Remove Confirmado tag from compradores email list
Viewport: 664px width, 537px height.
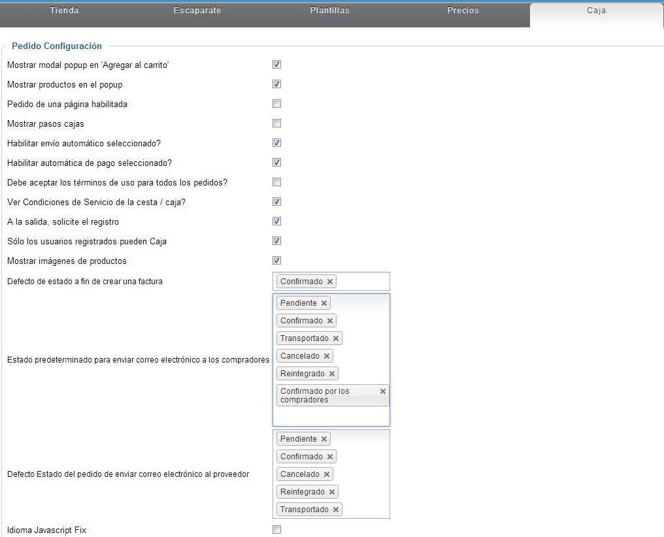pos(330,321)
